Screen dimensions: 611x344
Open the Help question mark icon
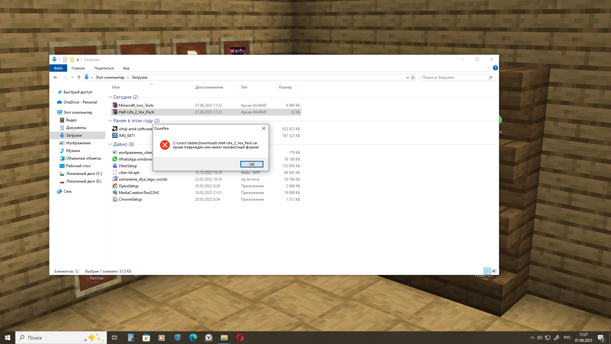pos(495,68)
